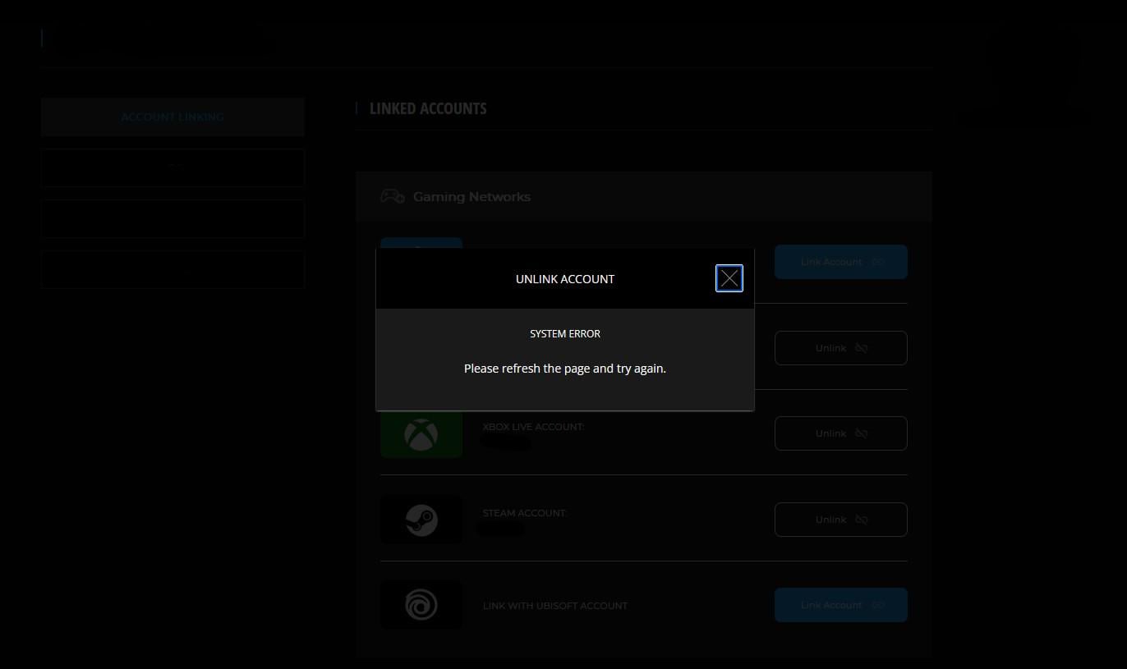The image size is (1127, 669).
Task: Select the Steam Account label
Action: coord(525,513)
